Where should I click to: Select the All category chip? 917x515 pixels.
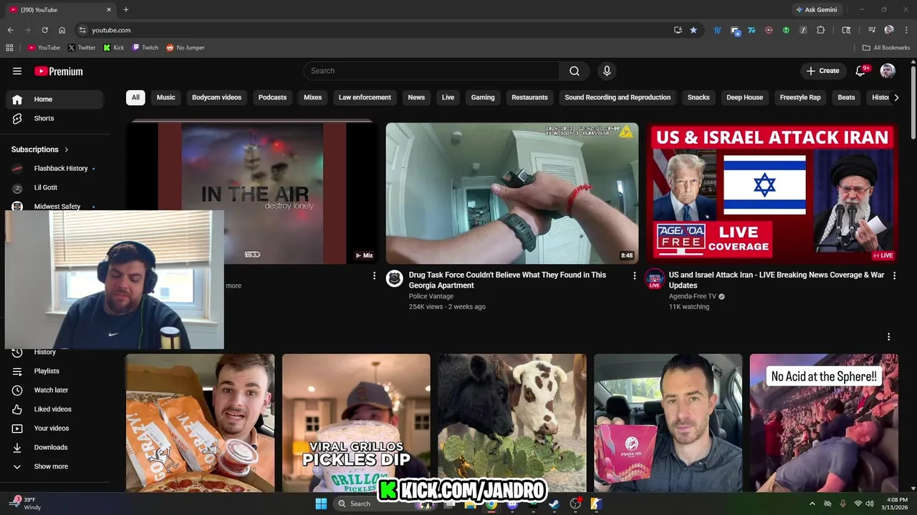point(135,97)
